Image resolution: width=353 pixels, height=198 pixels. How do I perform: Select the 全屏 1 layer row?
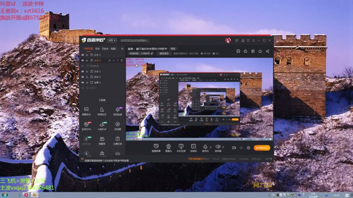[x=103, y=82]
